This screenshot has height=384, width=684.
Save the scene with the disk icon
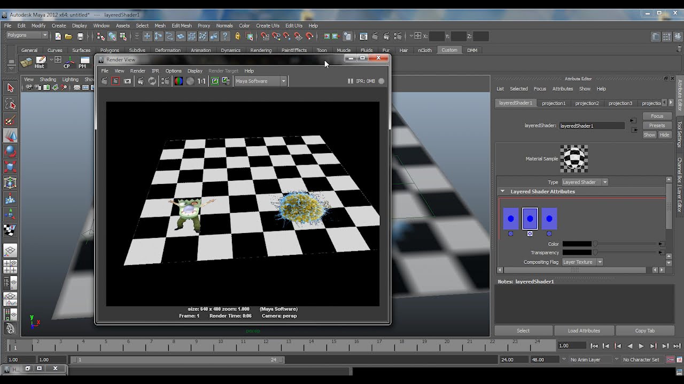point(80,36)
